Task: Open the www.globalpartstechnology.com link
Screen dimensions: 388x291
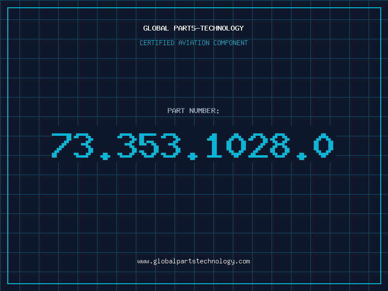Action: tap(194, 261)
